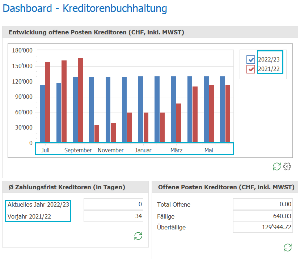Click the blue Mai bar in chart
Screen dimensions: 300x262
point(206,110)
